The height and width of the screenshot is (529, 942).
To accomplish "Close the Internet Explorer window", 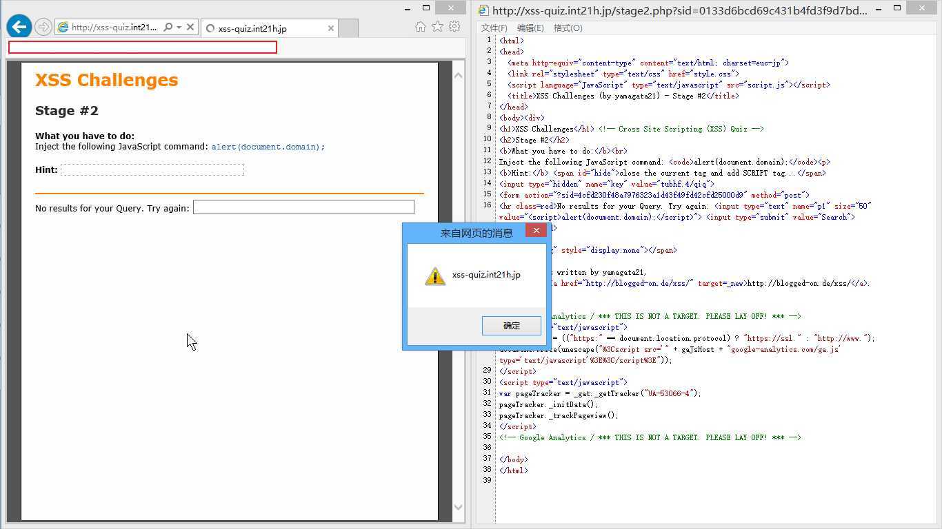I will pyautogui.click(x=452, y=8).
